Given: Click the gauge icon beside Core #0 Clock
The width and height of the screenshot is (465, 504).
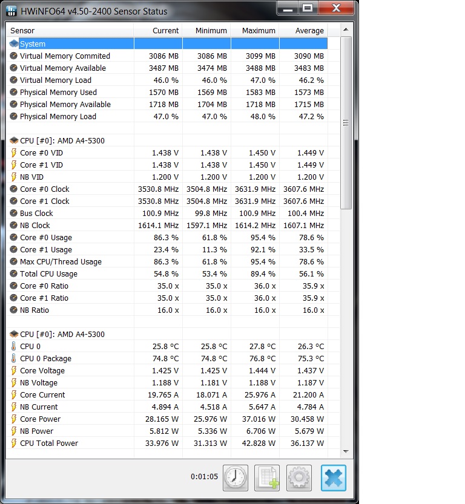Looking at the screenshot, I should (x=13, y=189).
